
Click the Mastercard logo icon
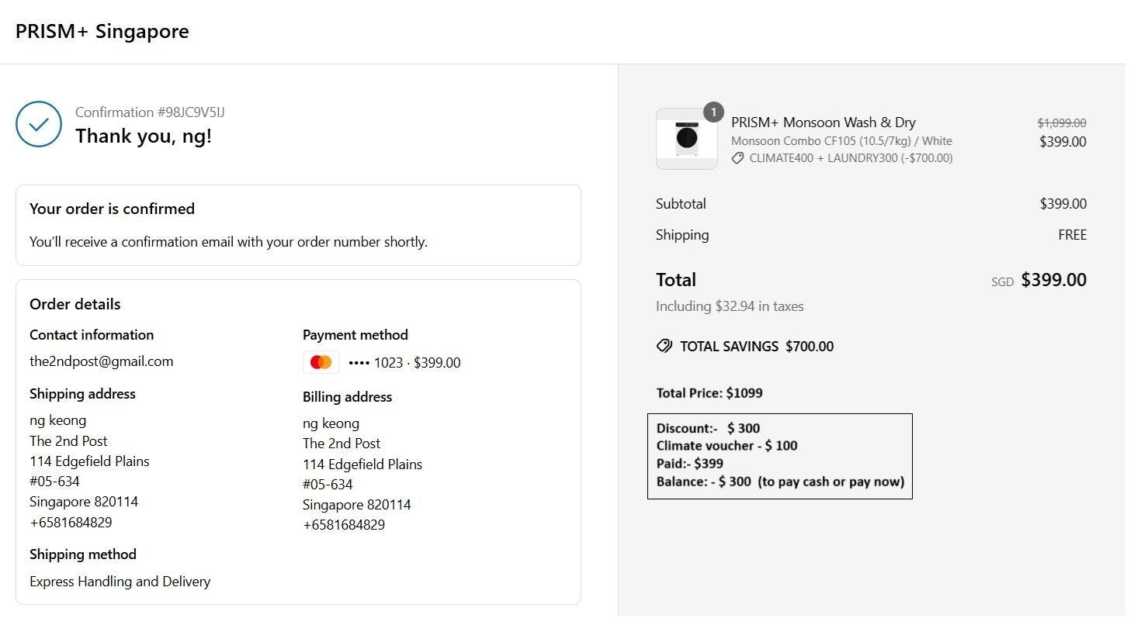(x=321, y=362)
